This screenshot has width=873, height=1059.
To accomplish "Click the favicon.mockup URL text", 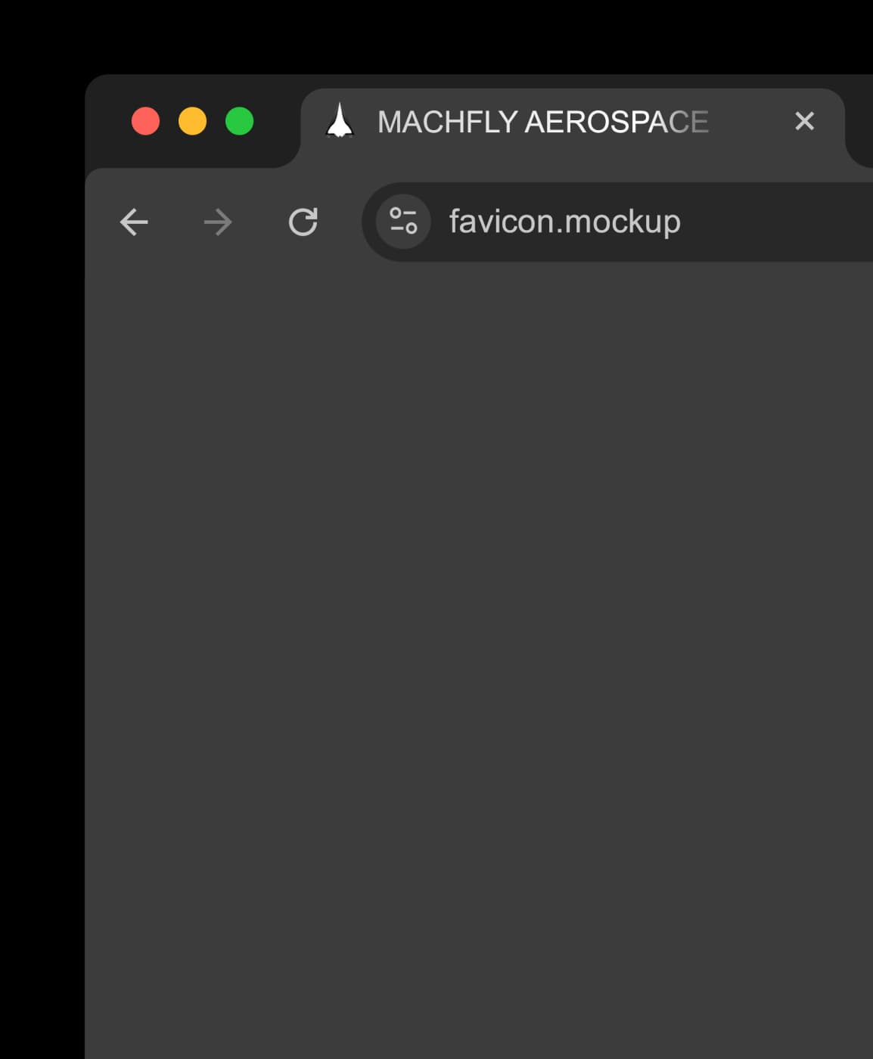I will [564, 222].
